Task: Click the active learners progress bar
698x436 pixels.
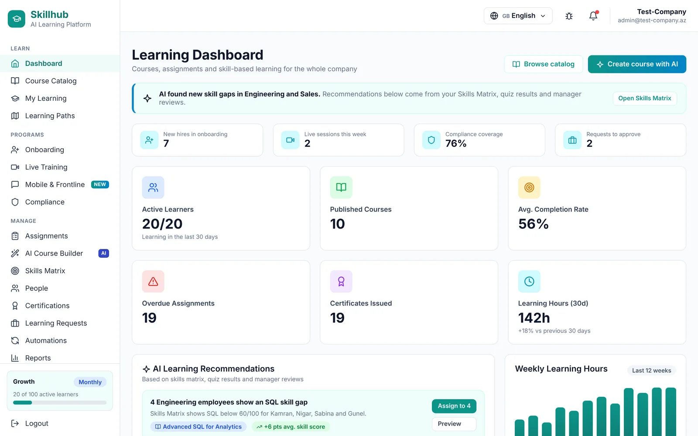Action: [60, 403]
